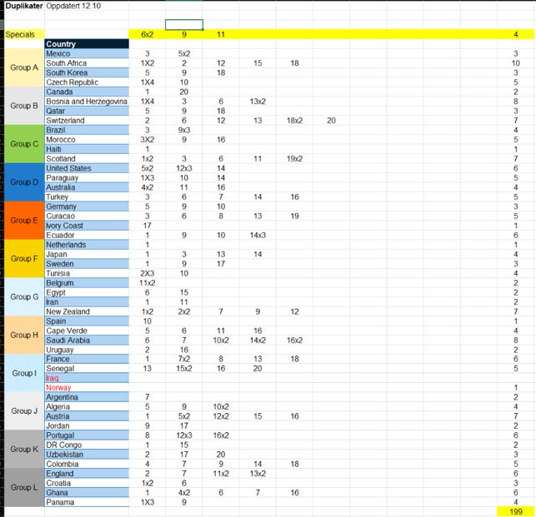Click the Bosnia and Herzegovina cell
This screenshot has width=536, height=517.
click(x=87, y=102)
